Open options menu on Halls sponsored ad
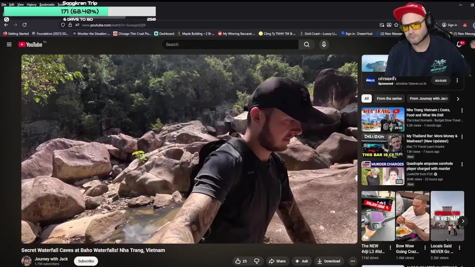The height and width of the screenshot is (267, 475). (457, 80)
